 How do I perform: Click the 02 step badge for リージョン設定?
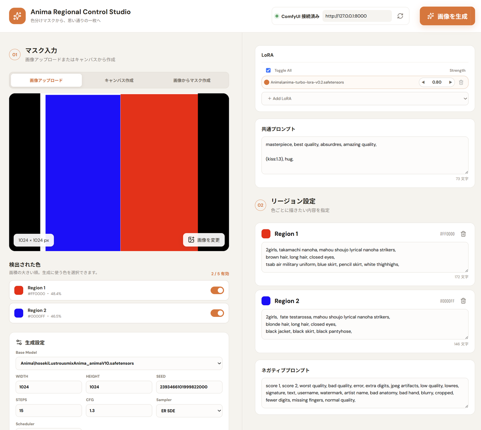pyautogui.click(x=261, y=205)
